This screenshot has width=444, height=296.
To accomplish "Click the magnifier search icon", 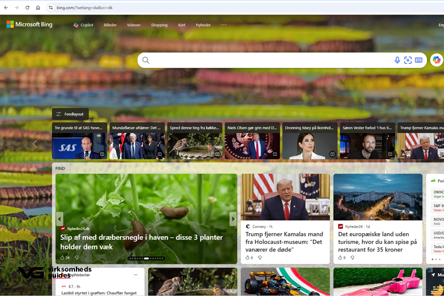I will pyautogui.click(x=146, y=60).
